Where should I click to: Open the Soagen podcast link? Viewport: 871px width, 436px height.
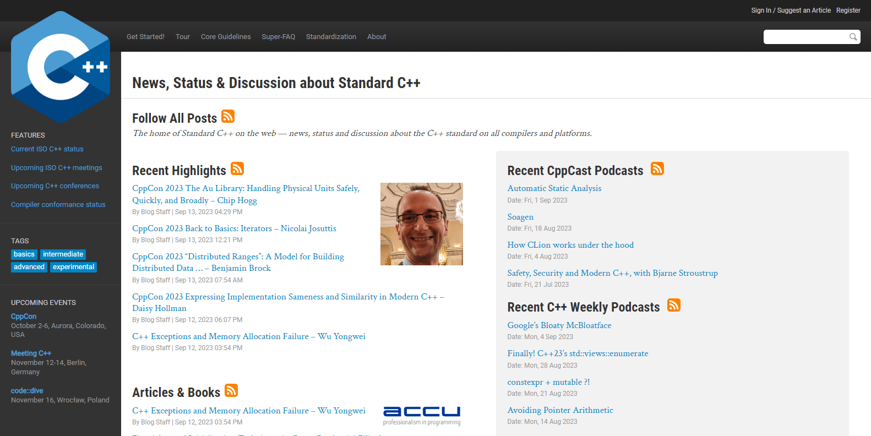[520, 217]
